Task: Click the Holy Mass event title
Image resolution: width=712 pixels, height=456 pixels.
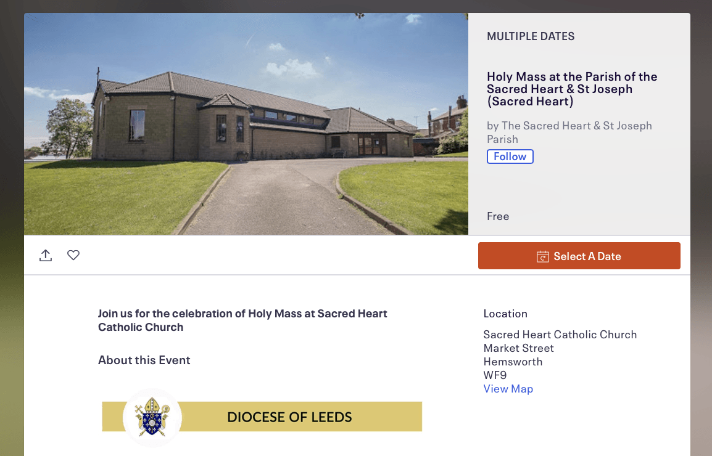Action: pyautogui.click(x=572, y=89)
